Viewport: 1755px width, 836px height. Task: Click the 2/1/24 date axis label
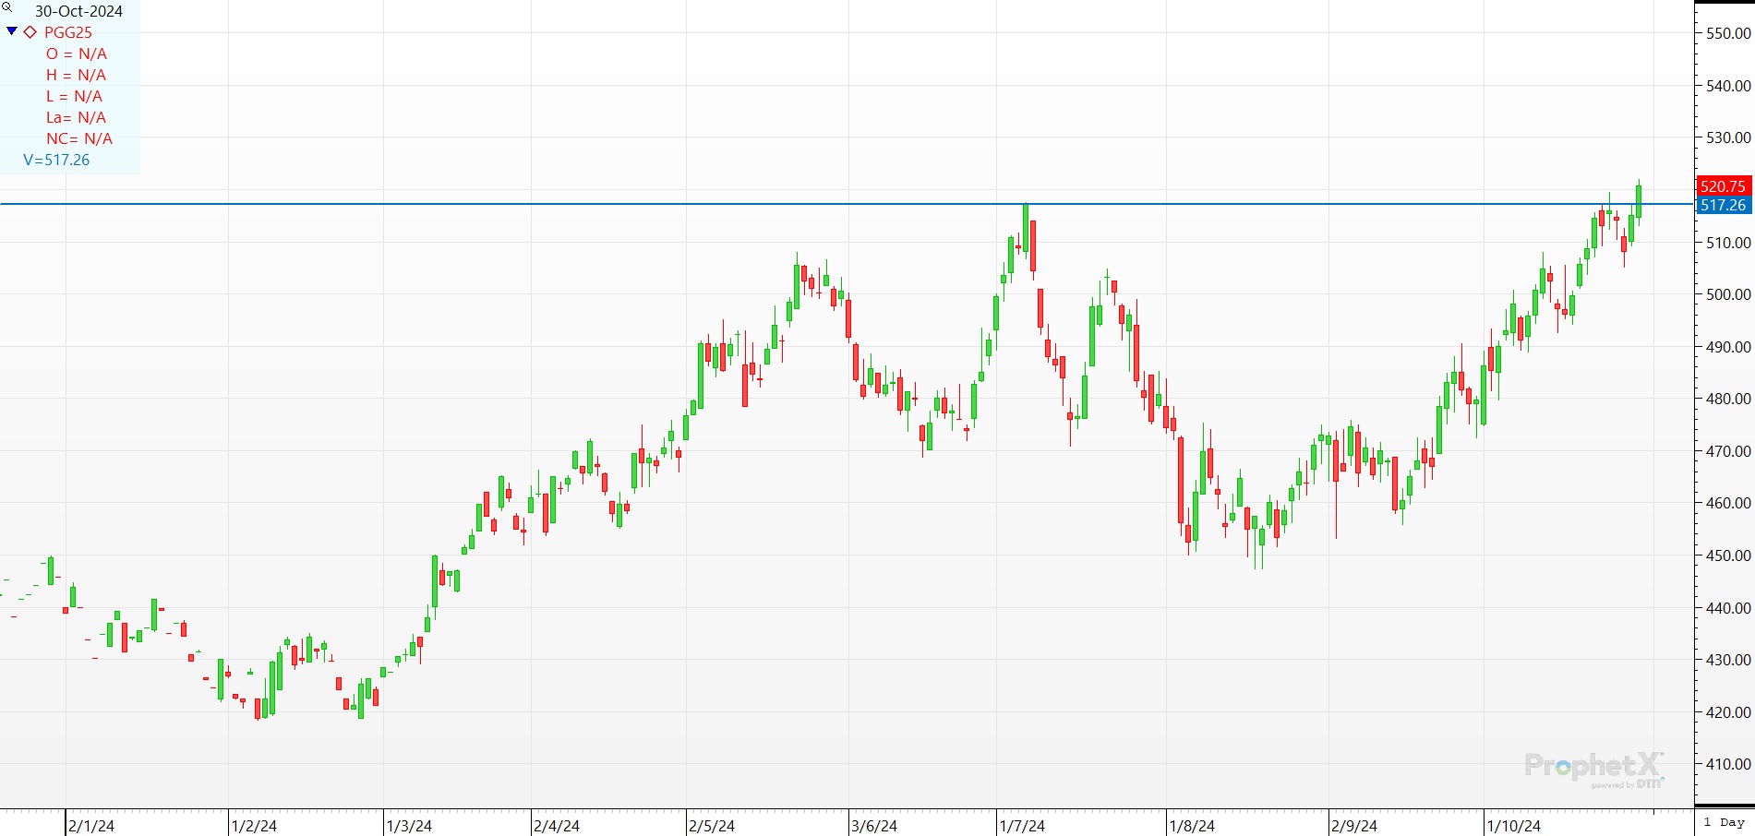click(x=91, y=826)
